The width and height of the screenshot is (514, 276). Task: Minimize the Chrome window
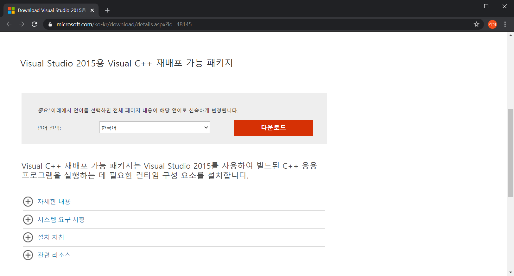pos(469,6)
